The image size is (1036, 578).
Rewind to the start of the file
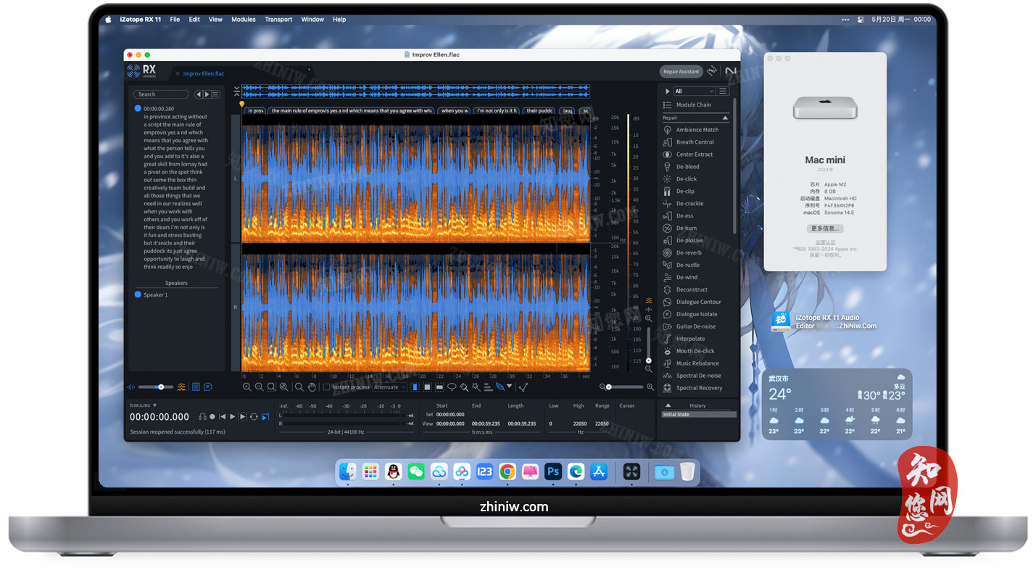click(x=223, y=417)
